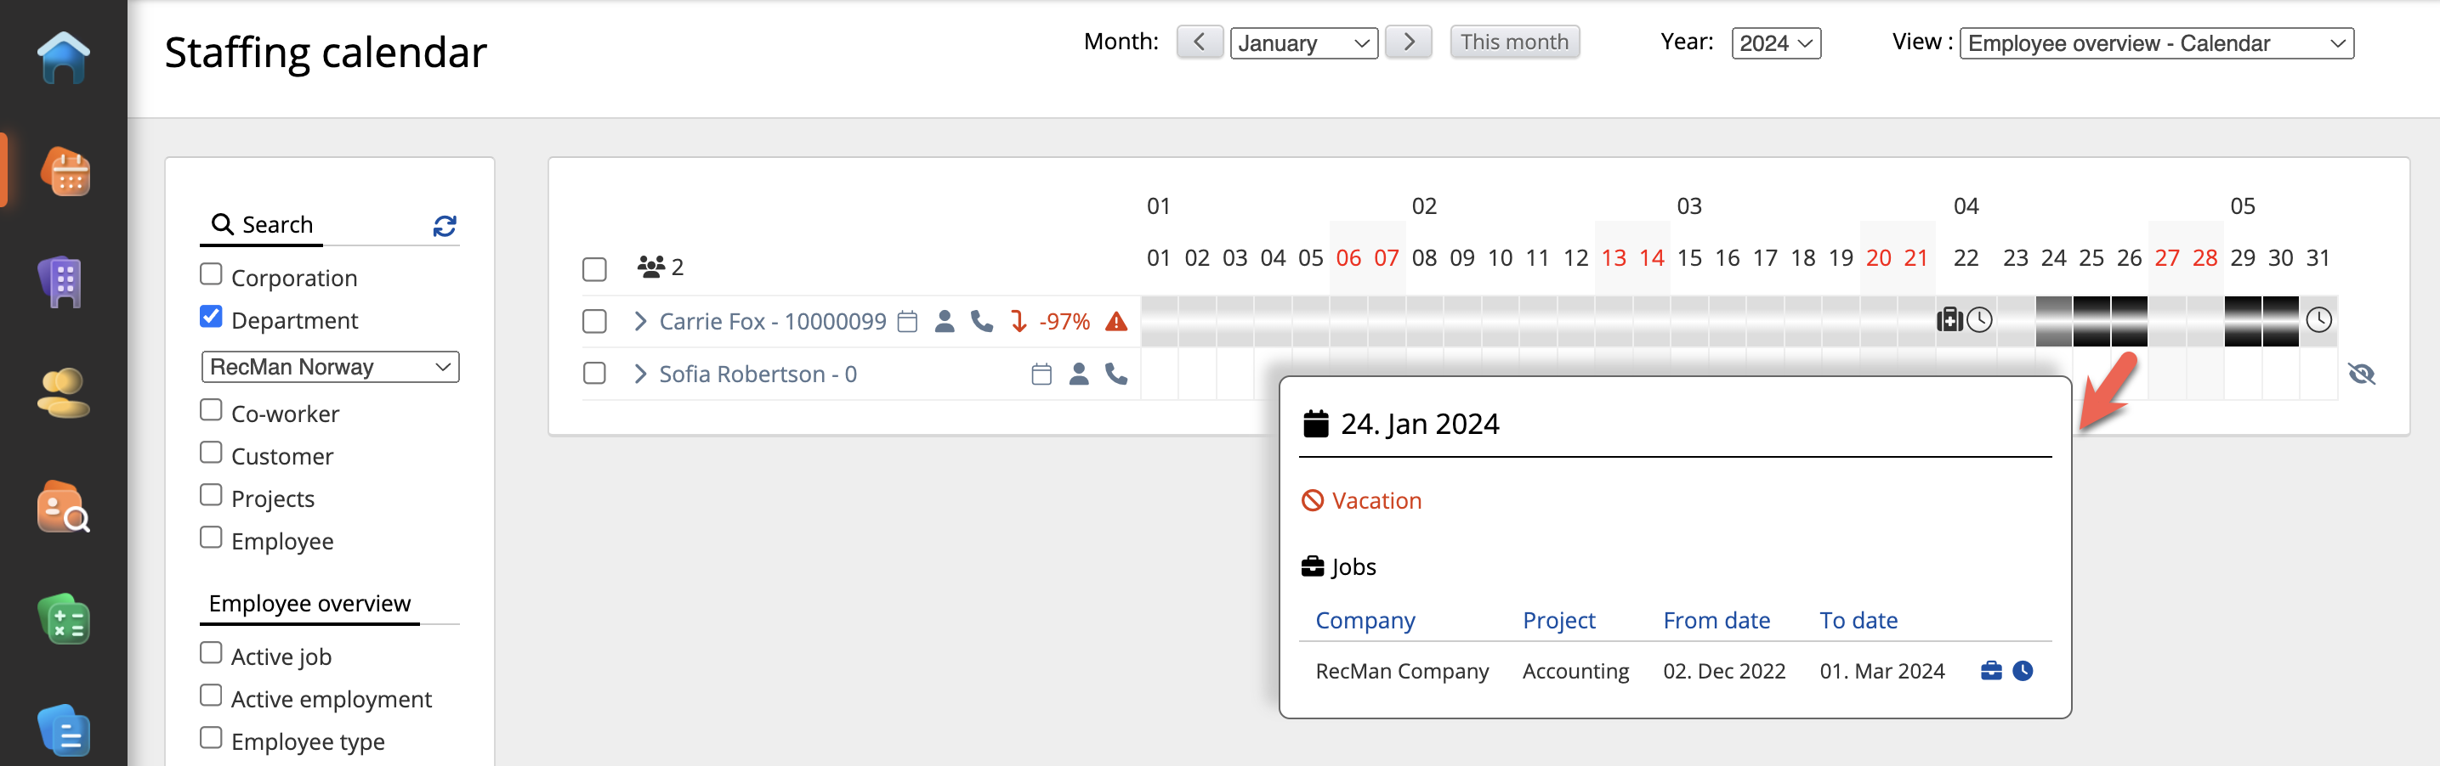Select Carrie Fox row checkbox
Viewport: 2440px width, 766px height.
(x=594, y=322)
